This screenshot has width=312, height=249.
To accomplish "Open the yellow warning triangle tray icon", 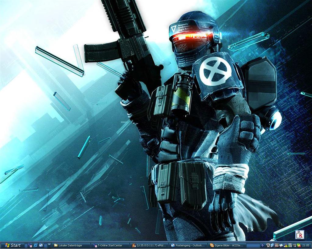I will [286, 246].
